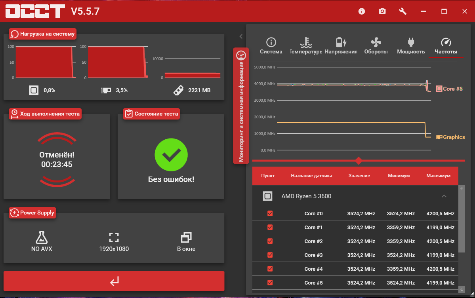Collapse the AMD Ryzen 5 3600 group

pyautogui.click(x=444, y=196)
